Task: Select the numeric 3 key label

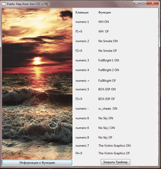Action: coord(82,60)
